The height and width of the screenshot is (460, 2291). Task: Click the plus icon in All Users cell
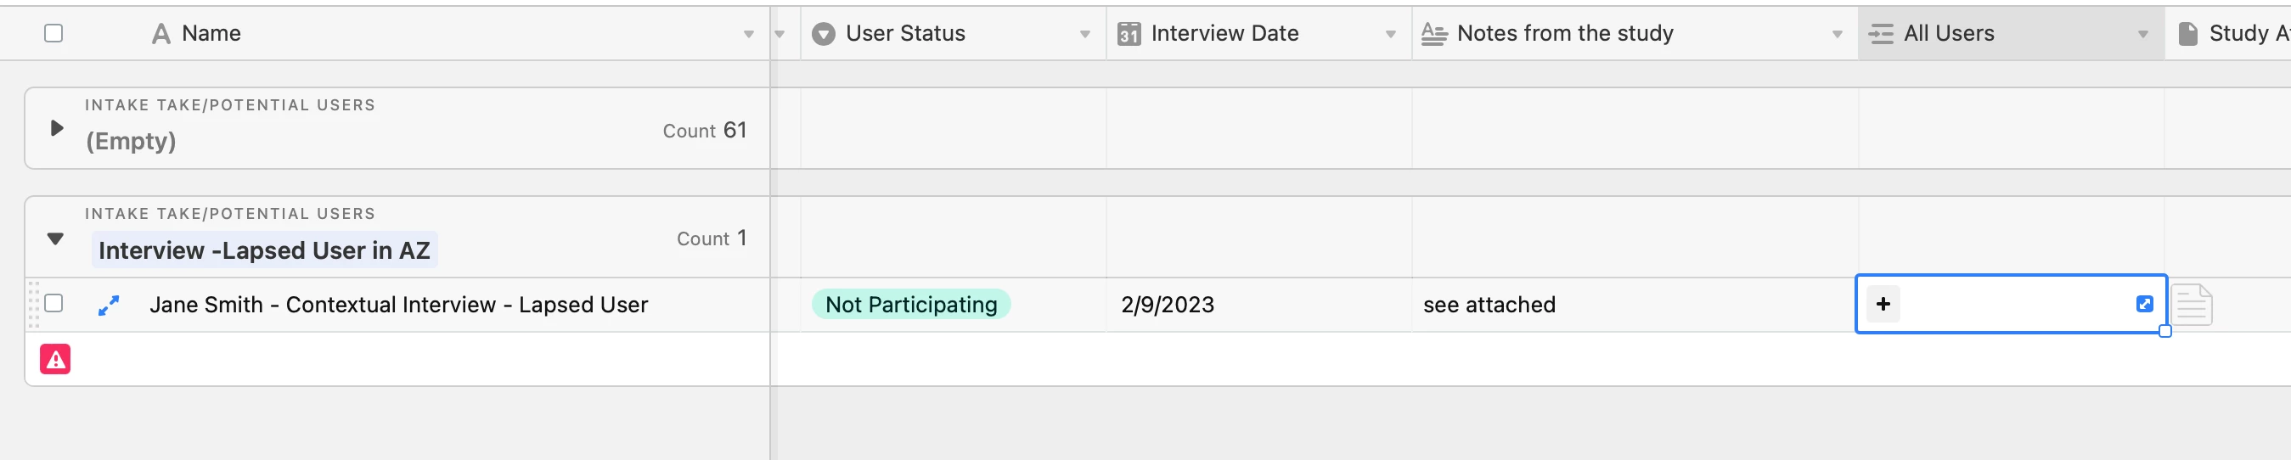click(x=1883, y=305)
